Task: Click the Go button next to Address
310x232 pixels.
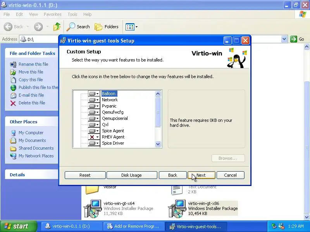Action: click(297, 39)
